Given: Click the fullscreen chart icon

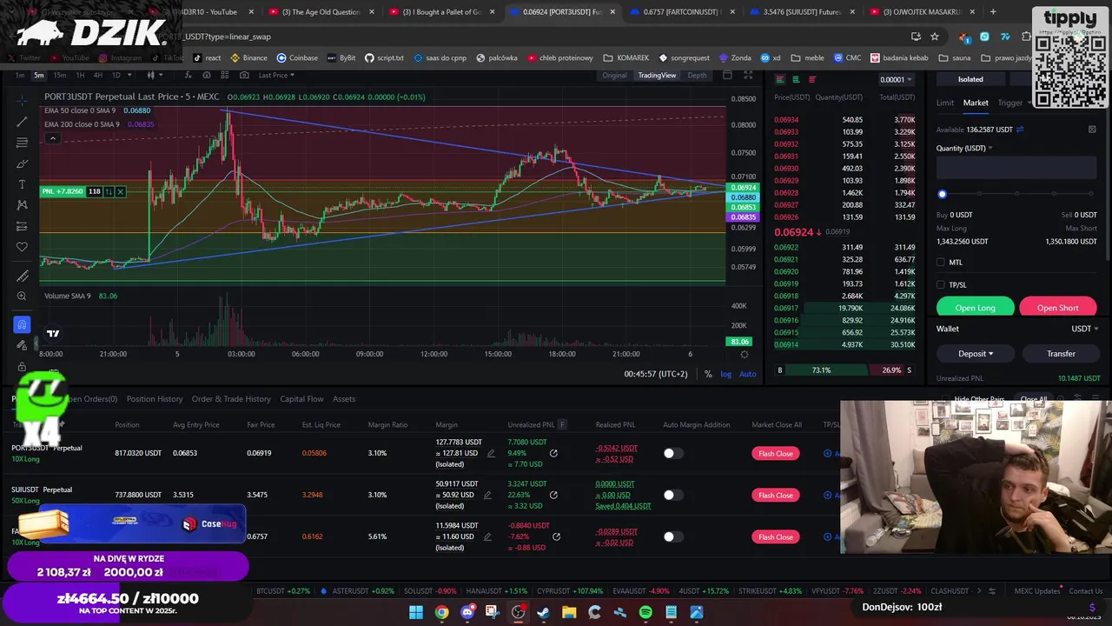Looking at the screenshot, I should [x=748, y=75].
